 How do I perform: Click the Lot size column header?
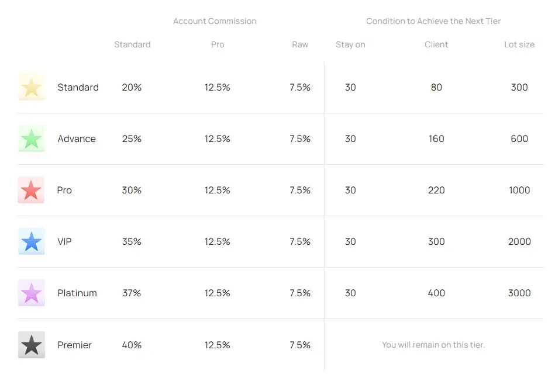point(519,44)
